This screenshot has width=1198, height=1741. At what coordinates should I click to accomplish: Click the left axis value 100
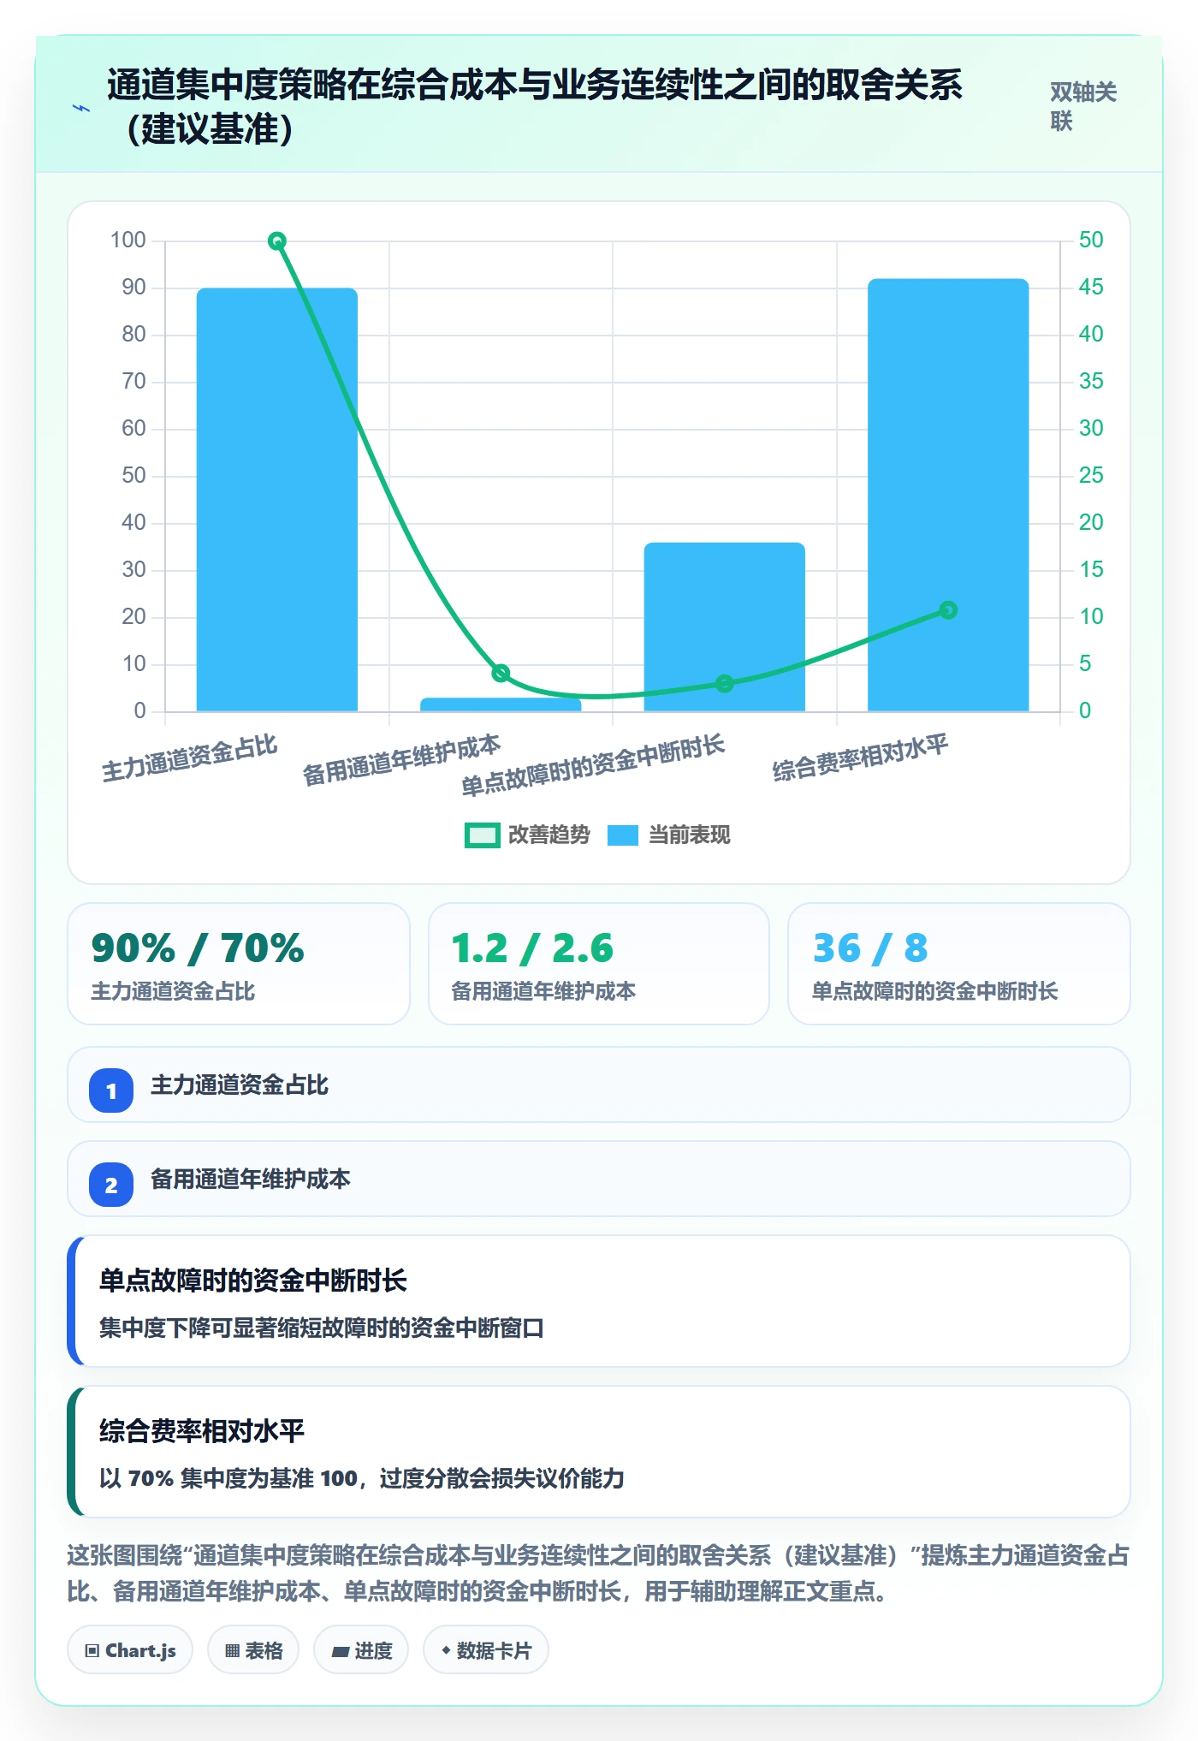tap(128, 241)
